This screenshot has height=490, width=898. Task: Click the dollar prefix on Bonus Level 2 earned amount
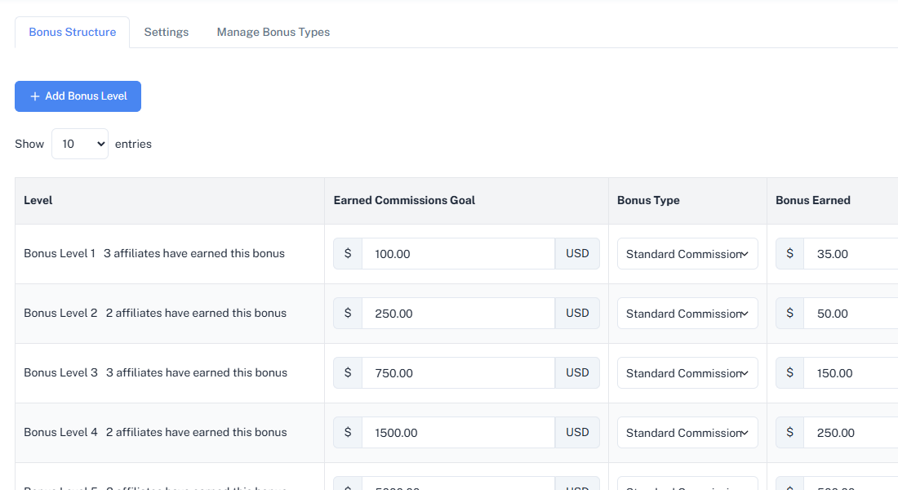[x=789, y=313]
